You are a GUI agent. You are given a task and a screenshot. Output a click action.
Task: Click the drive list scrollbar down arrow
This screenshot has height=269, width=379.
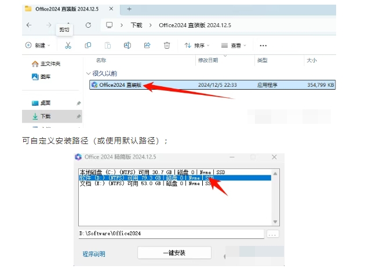[275, 222]
